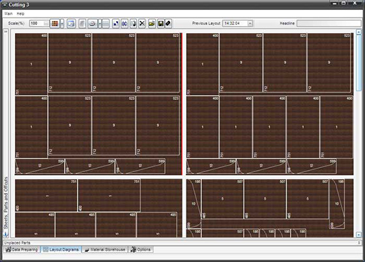Expand the Sheets, Parts and Offcuts side panel
Viewport: 365px width, 262px height.
click(x=6, y=31)
